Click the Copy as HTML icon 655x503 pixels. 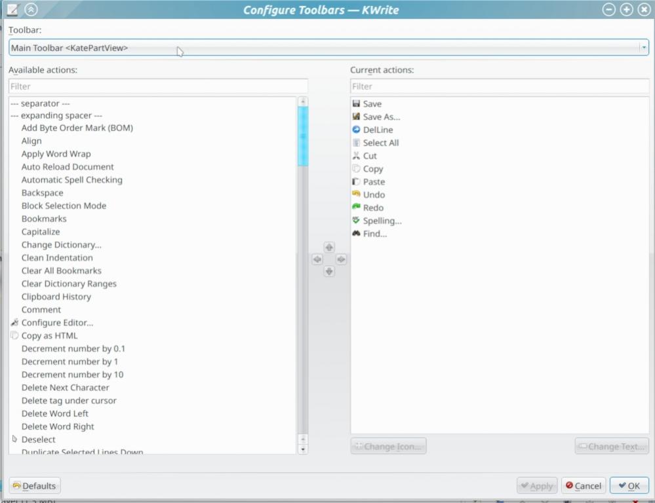(14, 335)
